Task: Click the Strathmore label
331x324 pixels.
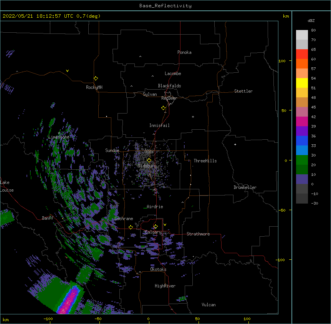Action: click(198, 234)
